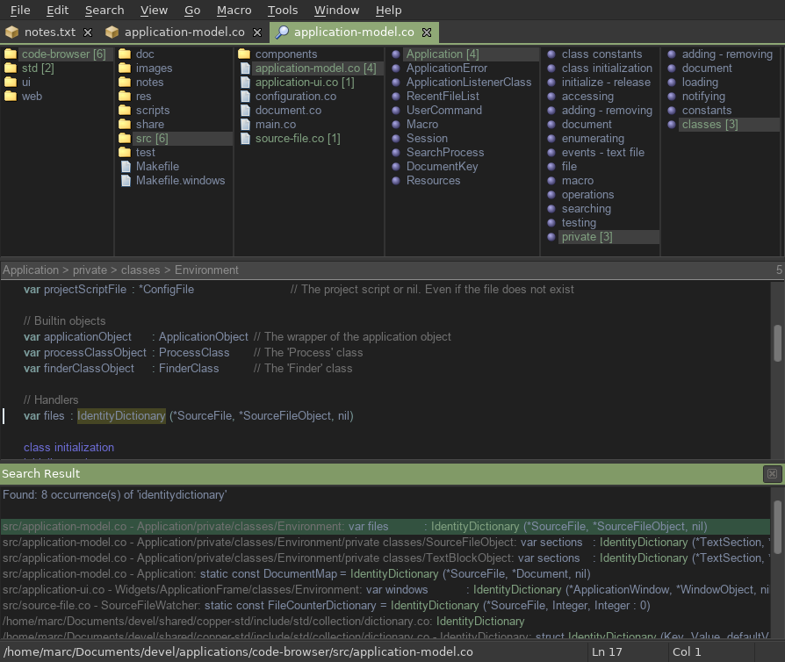Click the bullet icon before UserCommand
Image resolution: width=785 pixels, height=662 pixels.
(x=396, y=110)
